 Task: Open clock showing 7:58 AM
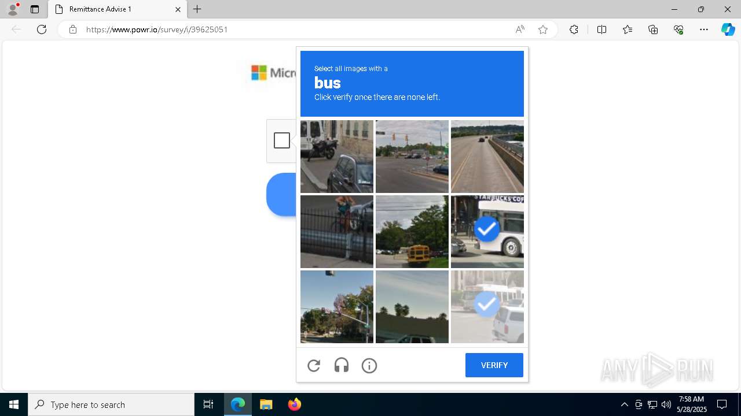pyautogui.click(x=691, y=404)
